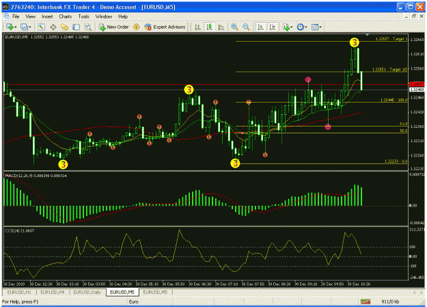Click the Templates toolbar icon
This screenshot has width=427, height=307.
pyautogui.click(x=314, y=27)
